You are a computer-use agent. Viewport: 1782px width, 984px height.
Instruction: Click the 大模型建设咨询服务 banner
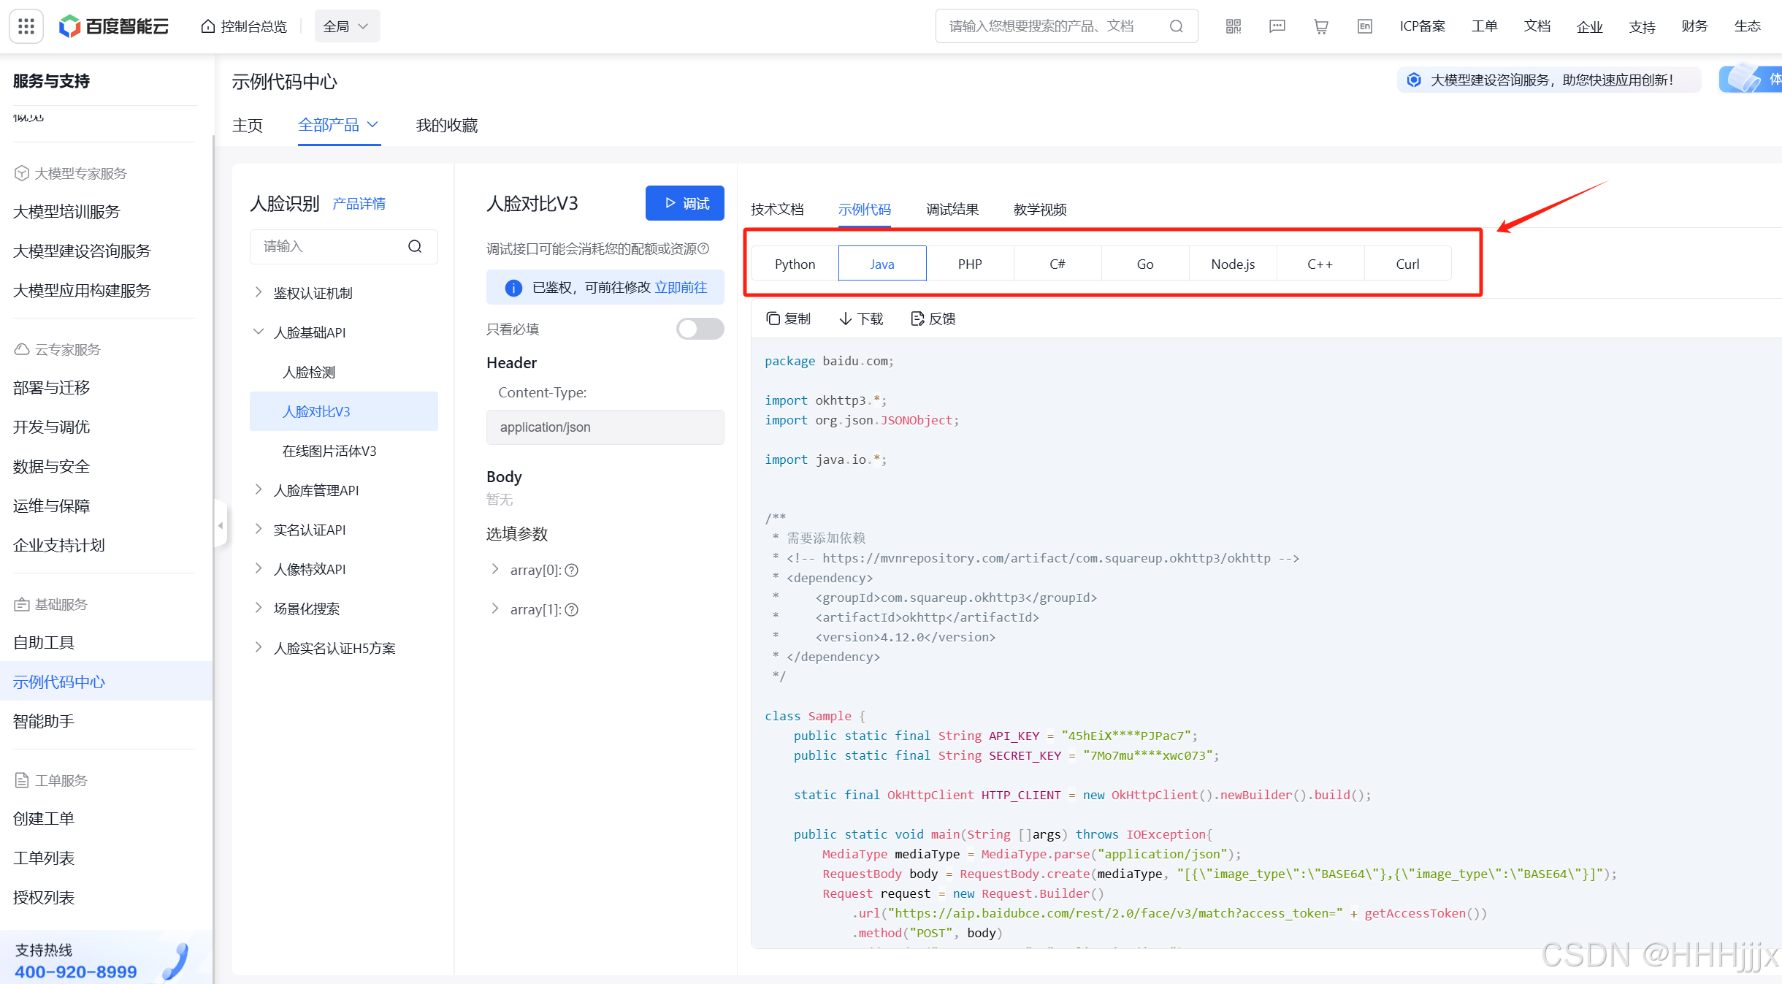tap(1549, 80)
